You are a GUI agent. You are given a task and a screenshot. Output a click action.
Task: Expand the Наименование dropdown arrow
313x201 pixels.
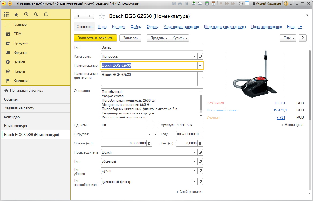coord(200,66)
